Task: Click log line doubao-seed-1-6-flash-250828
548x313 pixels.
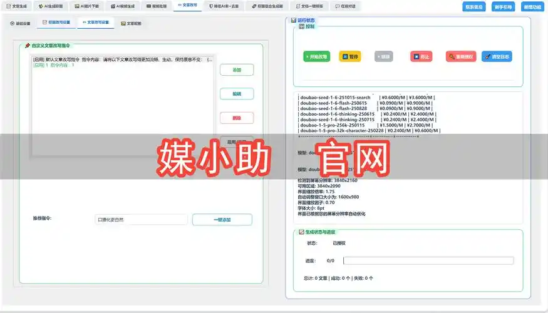Action: tap(365, 109)
